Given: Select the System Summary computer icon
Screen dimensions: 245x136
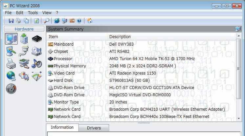Looking at the screenshot, I should click(x=11, y=39).
